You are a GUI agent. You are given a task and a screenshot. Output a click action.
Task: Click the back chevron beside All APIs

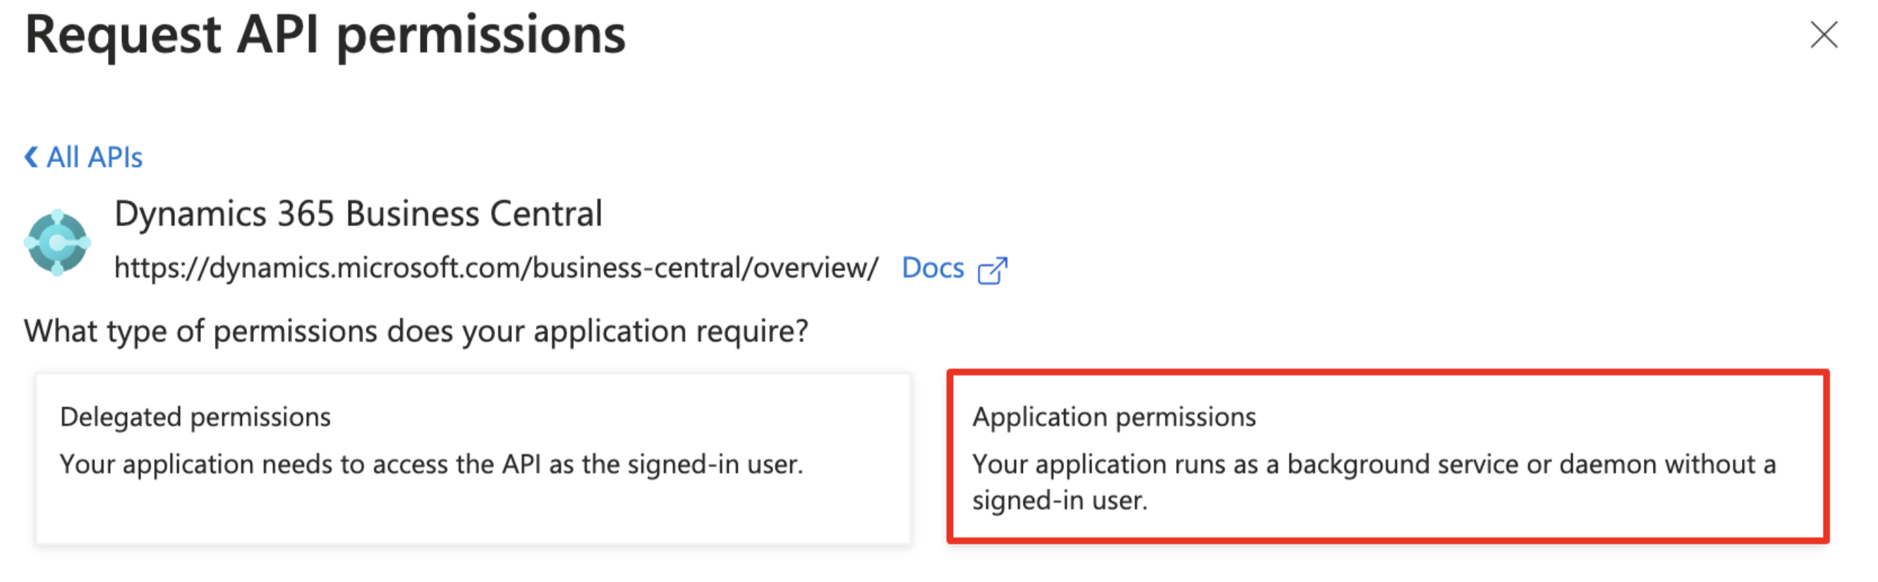pos(30,157)
